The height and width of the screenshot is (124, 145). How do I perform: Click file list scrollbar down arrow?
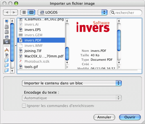click(67, 63)
